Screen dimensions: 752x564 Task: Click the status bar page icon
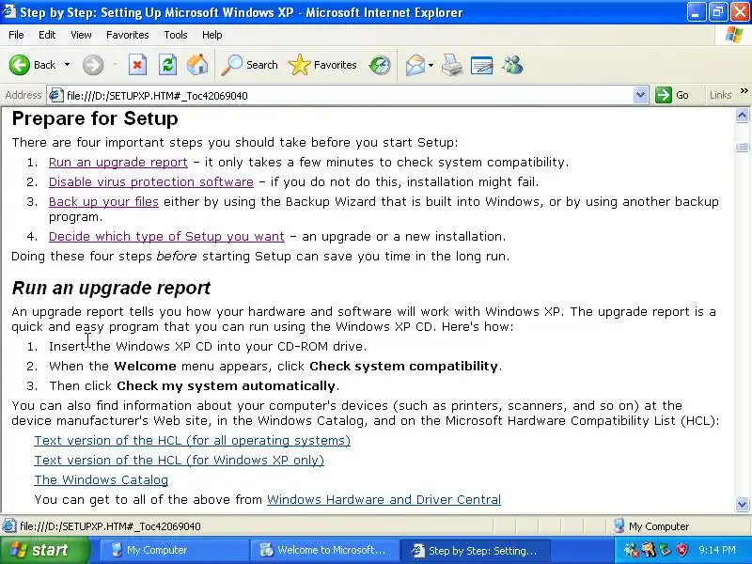pos(8,526)
